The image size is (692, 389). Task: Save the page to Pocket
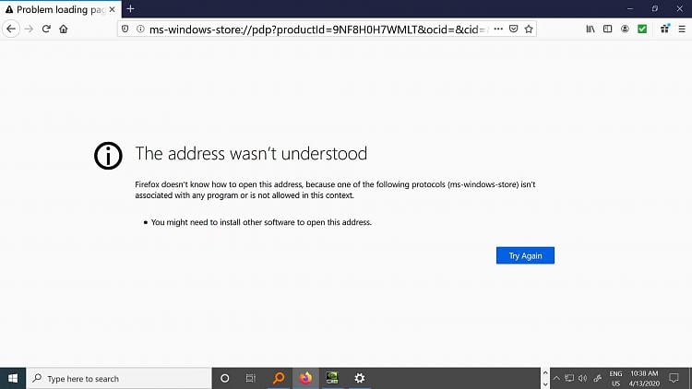513,29
